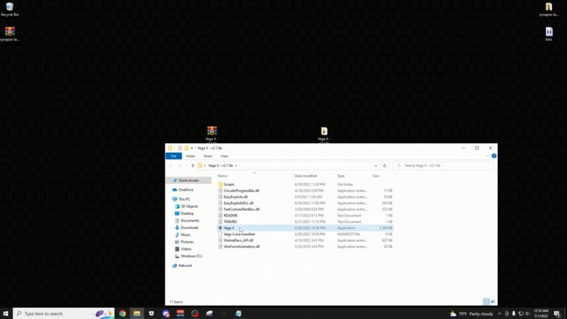Click the Search Vega X - v2.1.9a field
This screenshot has width=567, height=319.
(x=443, y=166)
